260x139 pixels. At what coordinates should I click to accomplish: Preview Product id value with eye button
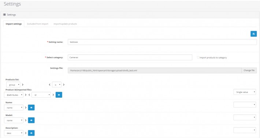coord(59,95)
